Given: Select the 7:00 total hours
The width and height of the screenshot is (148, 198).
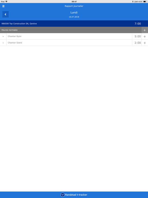Looking at the screenshot, I should pos(138,24).
